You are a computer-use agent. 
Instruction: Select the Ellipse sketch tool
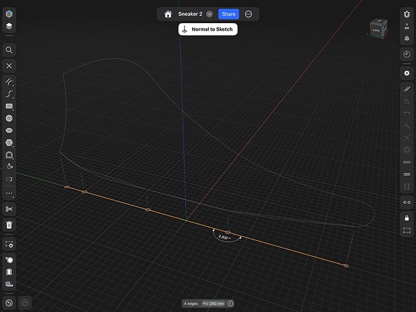9,130
